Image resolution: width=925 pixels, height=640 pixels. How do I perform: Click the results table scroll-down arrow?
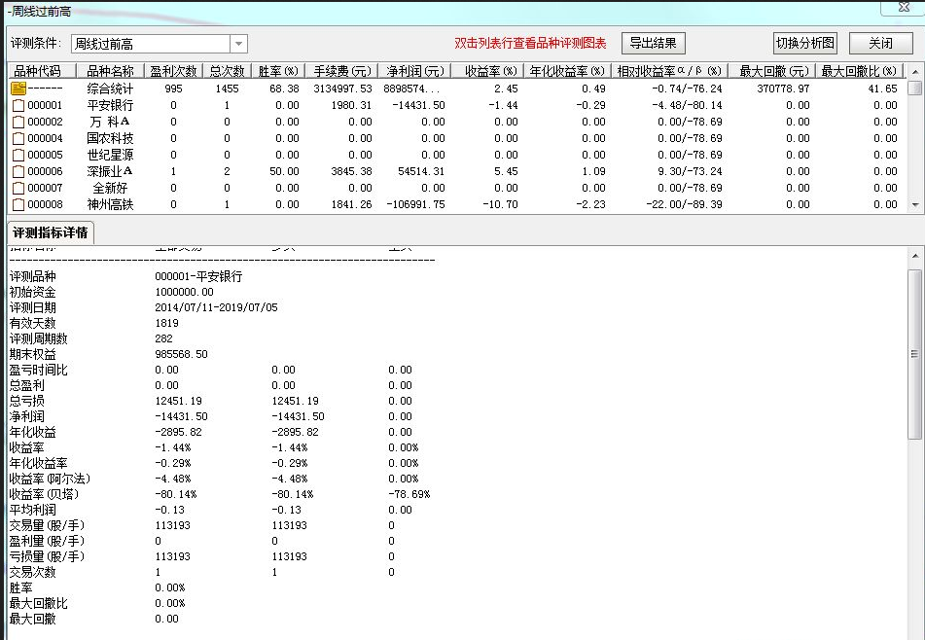[x=915, y=204]
